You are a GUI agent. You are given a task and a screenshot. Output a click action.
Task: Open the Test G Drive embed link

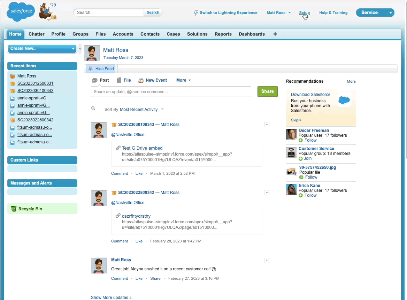pos(142,148)
